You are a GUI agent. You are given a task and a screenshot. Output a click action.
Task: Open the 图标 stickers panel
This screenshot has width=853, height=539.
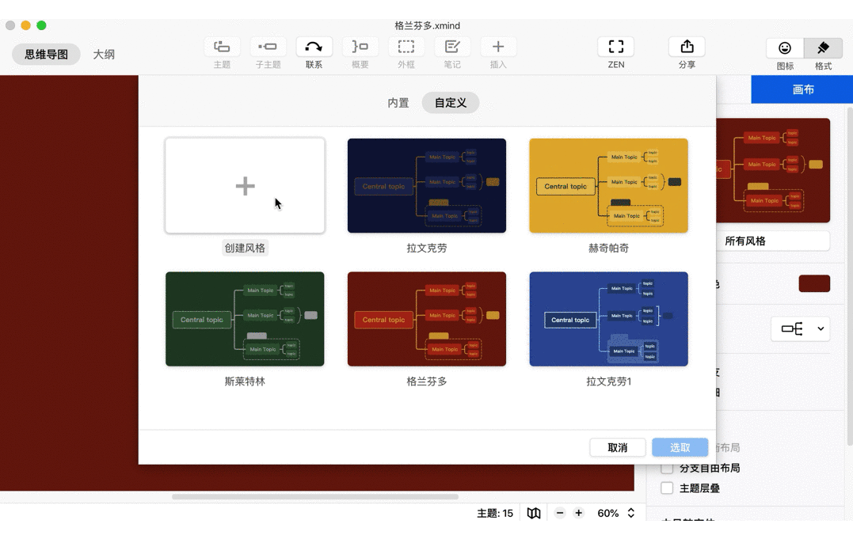[783, 47]
